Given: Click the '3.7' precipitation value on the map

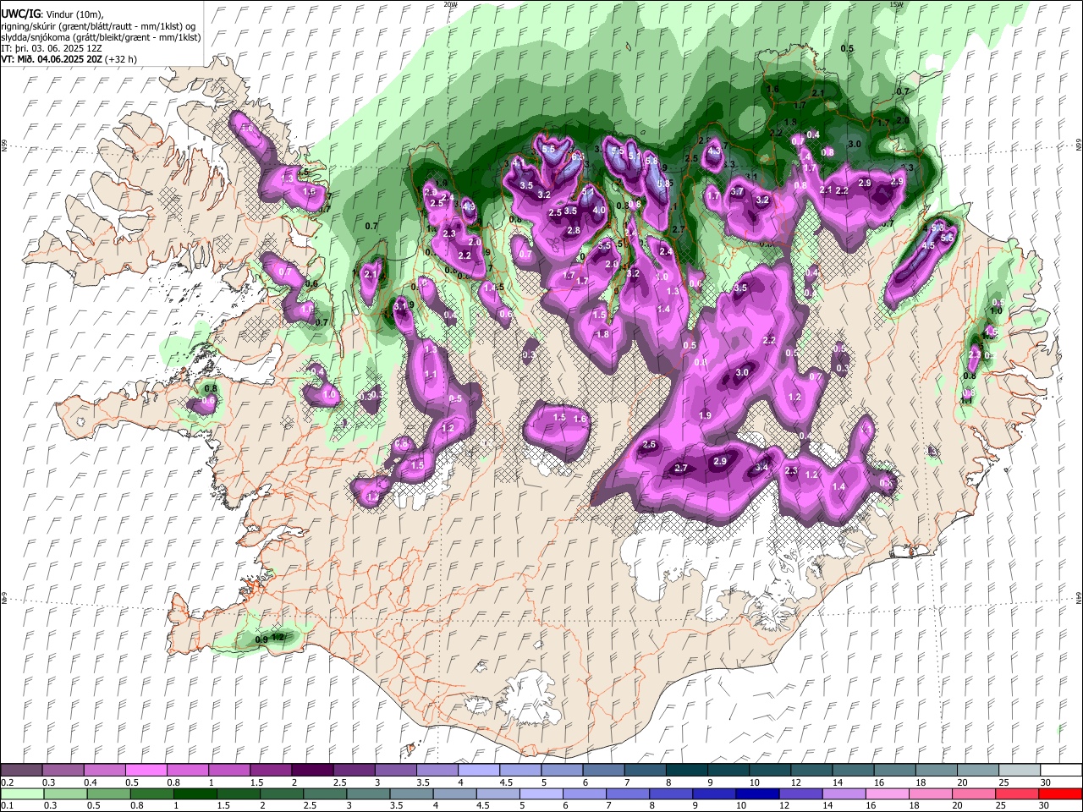Looking at the screenshot, I should 737,192.
